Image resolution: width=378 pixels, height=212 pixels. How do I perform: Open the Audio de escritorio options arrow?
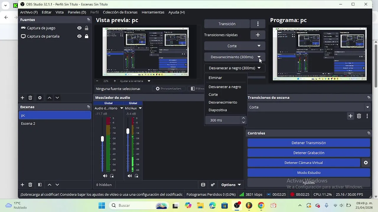point(121,108)
